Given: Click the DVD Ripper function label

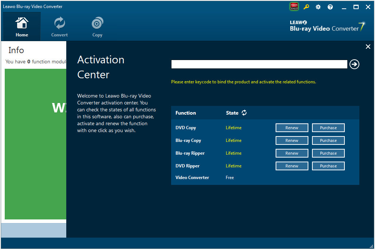Looking at the screenshot, I should [187, 166].
